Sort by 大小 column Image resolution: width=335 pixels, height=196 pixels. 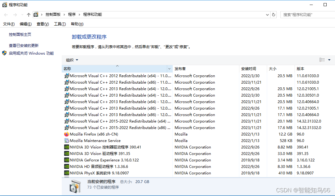coord(281,69)
